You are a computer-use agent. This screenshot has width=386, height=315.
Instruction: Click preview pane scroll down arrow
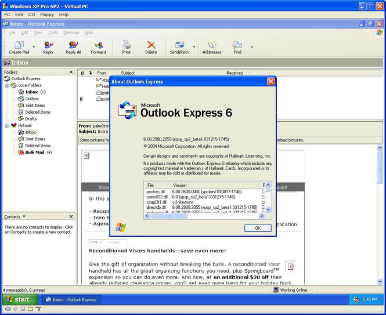[x=380, y=281]
